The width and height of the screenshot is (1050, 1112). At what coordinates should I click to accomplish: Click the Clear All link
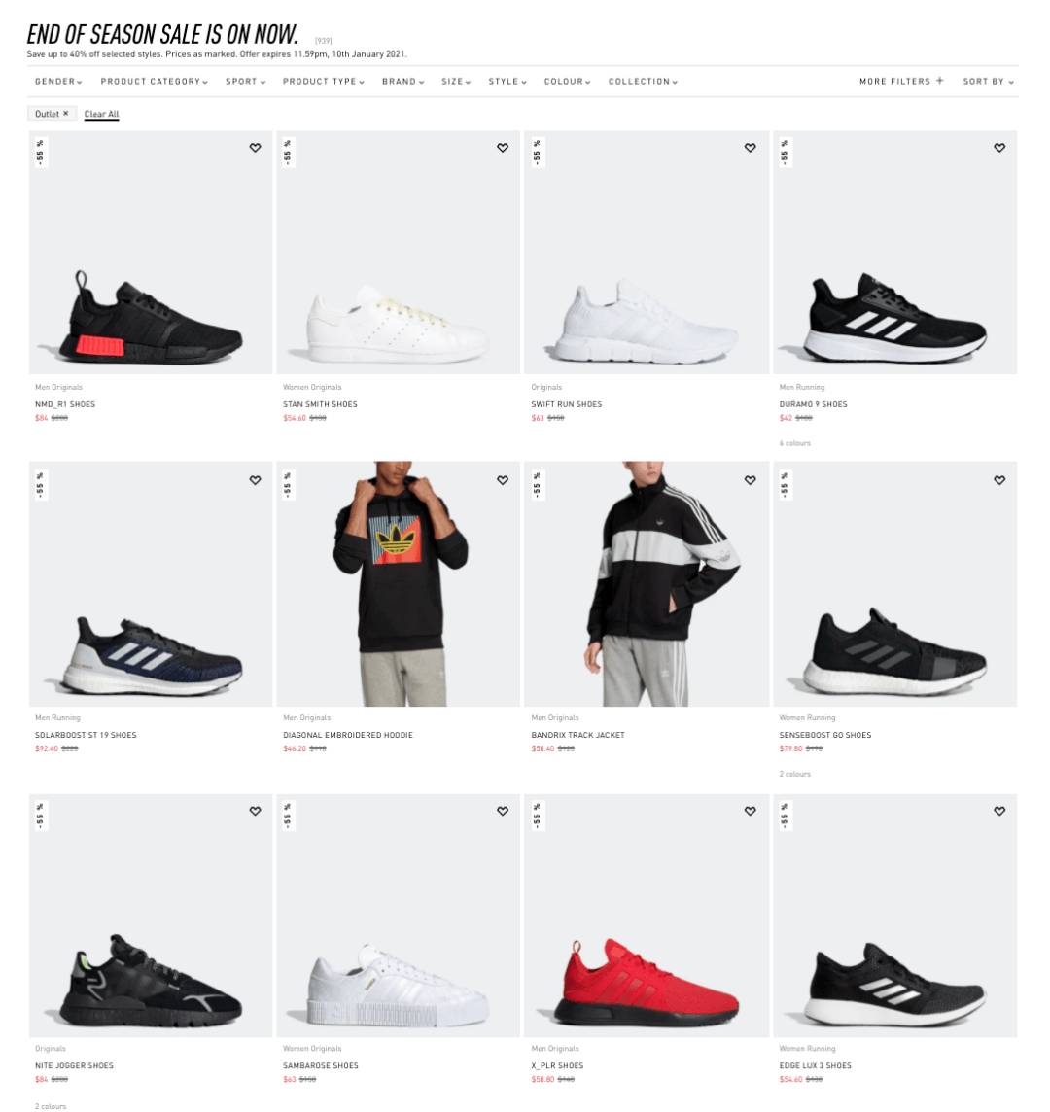pyautogui.click(x=101, y=114)
